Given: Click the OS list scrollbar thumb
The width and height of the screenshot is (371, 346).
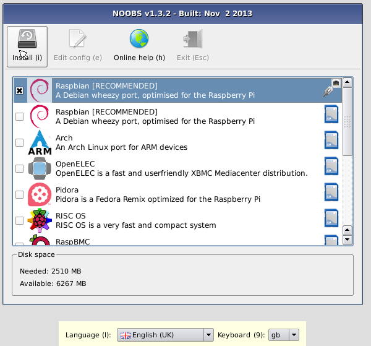Looking at the screenshot, I should (348, 122).
